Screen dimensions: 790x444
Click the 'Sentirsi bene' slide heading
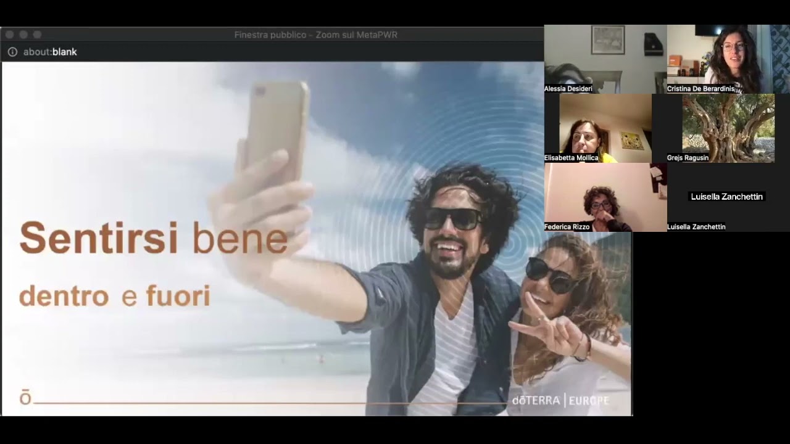154,238
